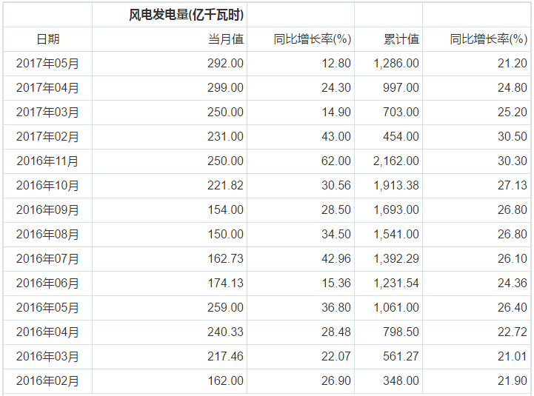Click the first 同比增长率(%) column header

312,39
